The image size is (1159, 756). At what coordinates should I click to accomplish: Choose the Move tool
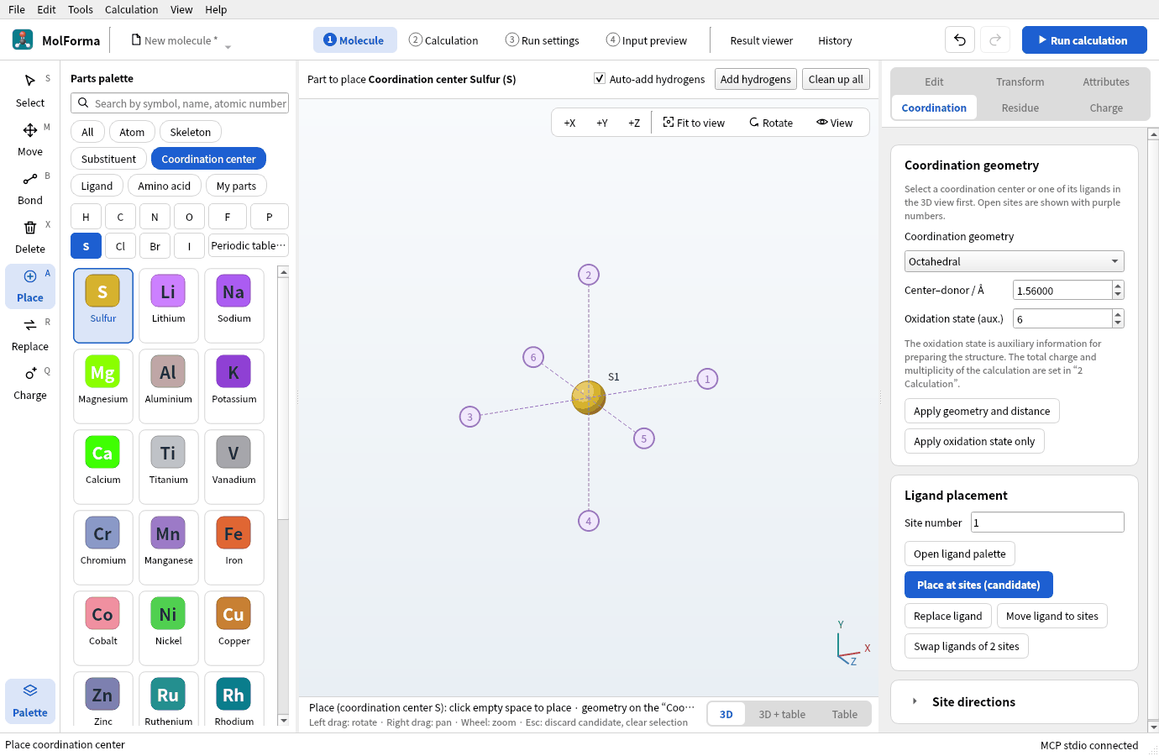pos(30,139)
